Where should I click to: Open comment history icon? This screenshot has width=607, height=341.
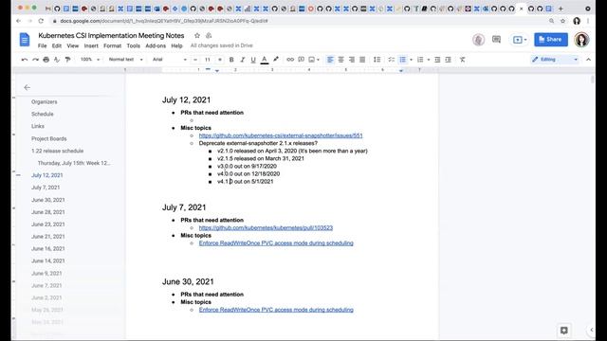coord(496,40)
